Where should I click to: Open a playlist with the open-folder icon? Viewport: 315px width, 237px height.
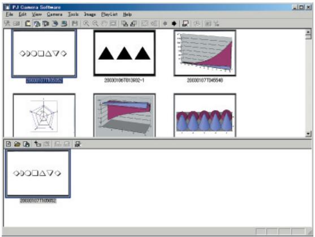[x=18, y=144]
